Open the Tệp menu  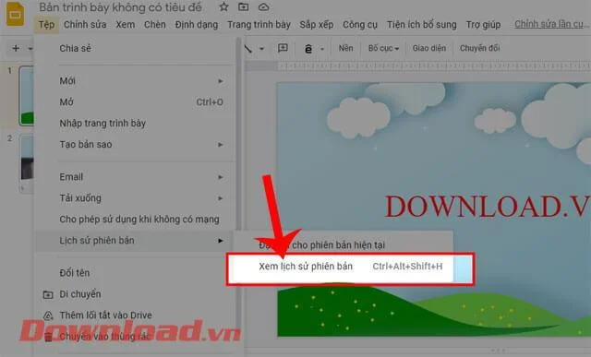(x=46, y=25)
